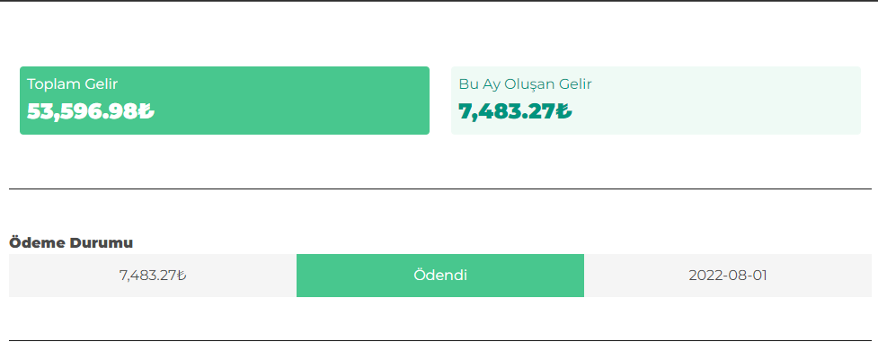The image size is (878, 342).
Task: Click the 53,596.98 total income amount
Action: 83,111
